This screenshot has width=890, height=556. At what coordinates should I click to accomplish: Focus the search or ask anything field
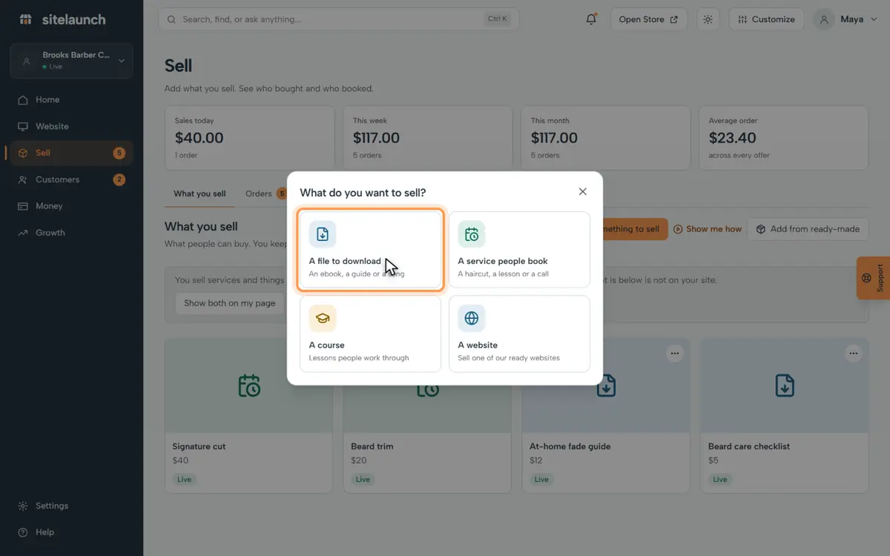(338, 19)
